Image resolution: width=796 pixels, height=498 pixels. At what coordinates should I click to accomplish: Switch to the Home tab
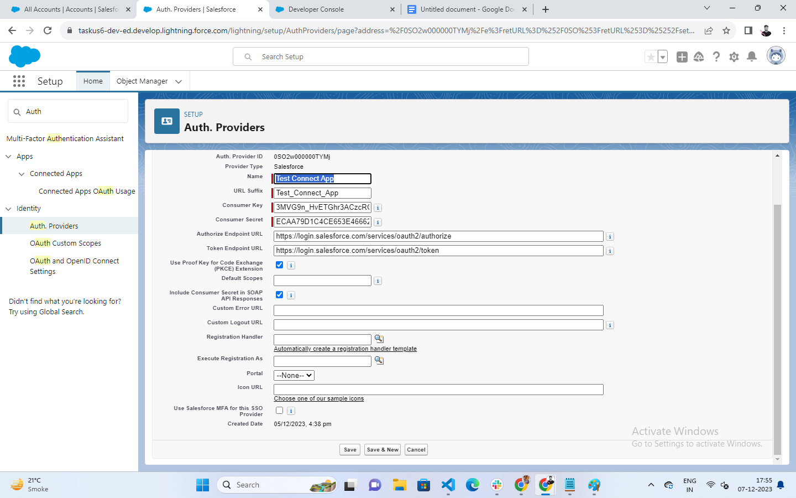(x=93, y=81)
